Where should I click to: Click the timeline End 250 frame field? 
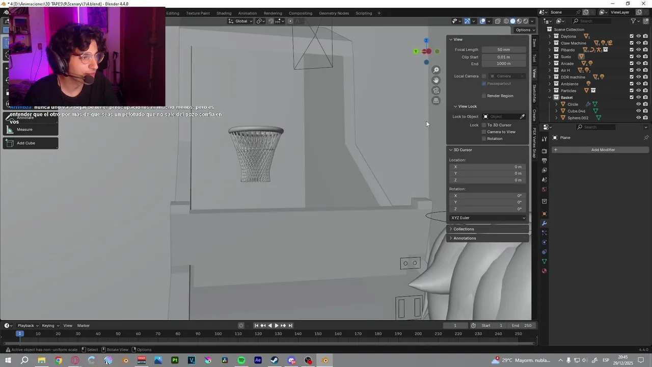click(522, 326)
